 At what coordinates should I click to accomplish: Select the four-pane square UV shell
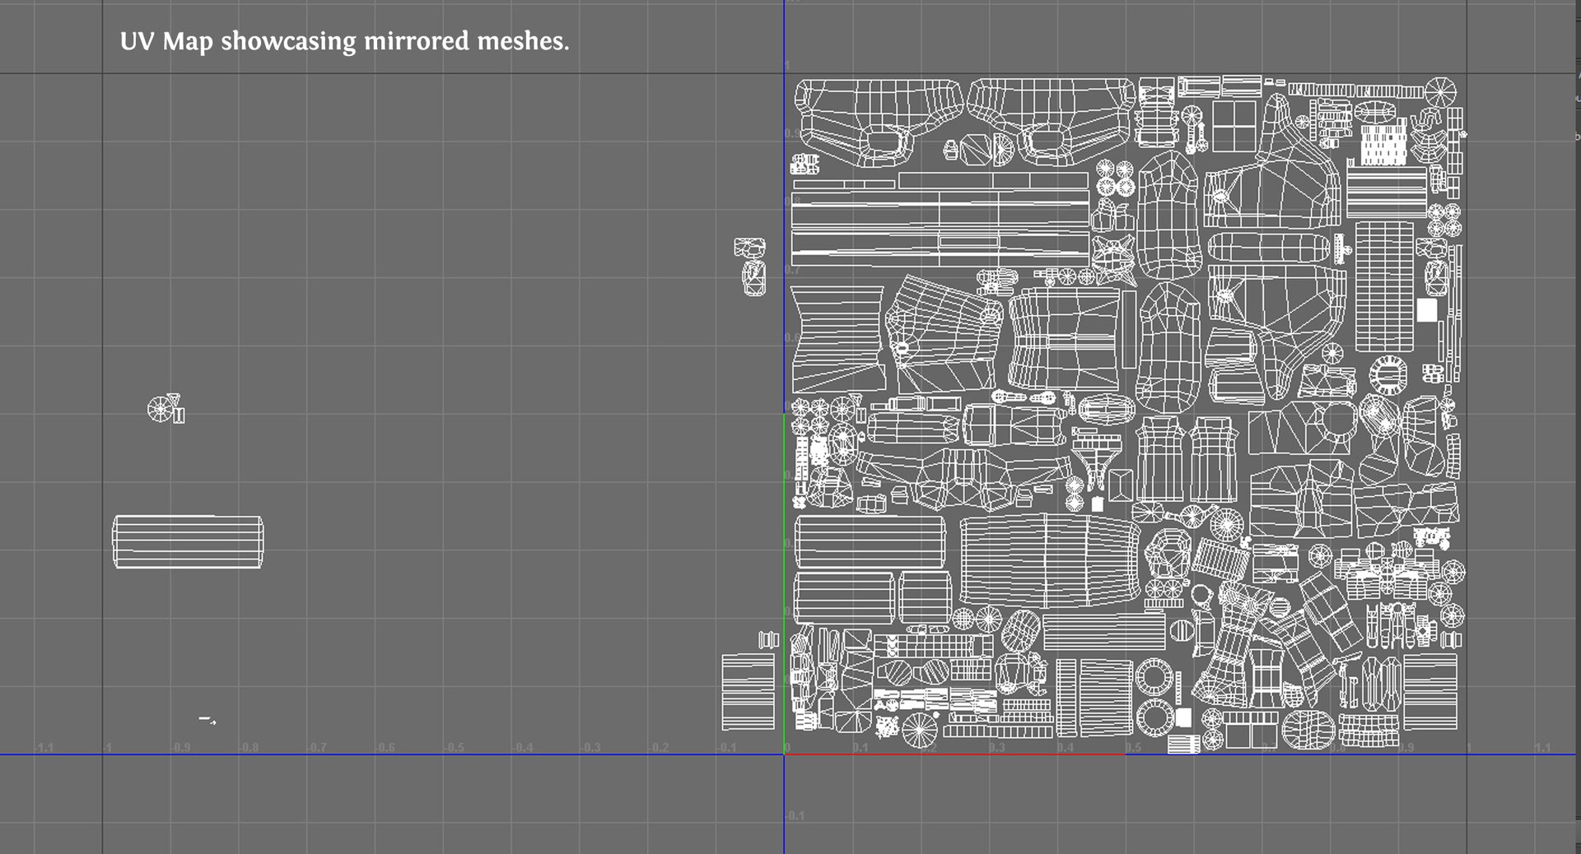[1234, 126]
